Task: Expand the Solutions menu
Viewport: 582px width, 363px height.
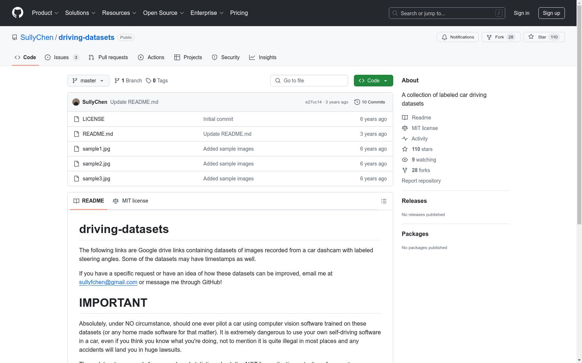Action: (80, 13)
